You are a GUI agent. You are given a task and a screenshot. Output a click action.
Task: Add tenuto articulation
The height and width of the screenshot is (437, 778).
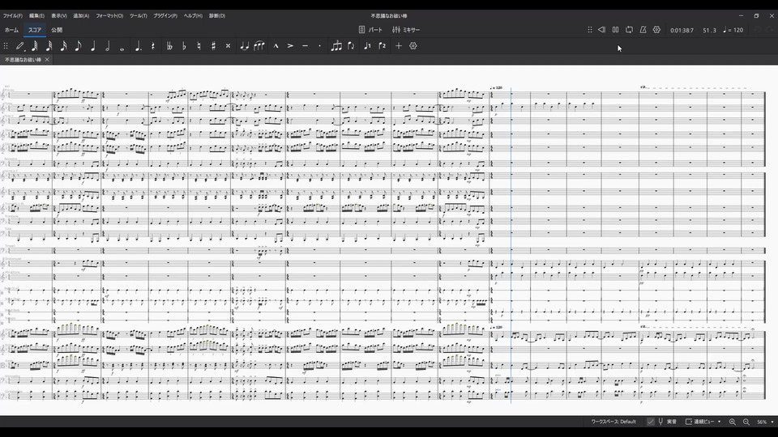coord(306,46)
